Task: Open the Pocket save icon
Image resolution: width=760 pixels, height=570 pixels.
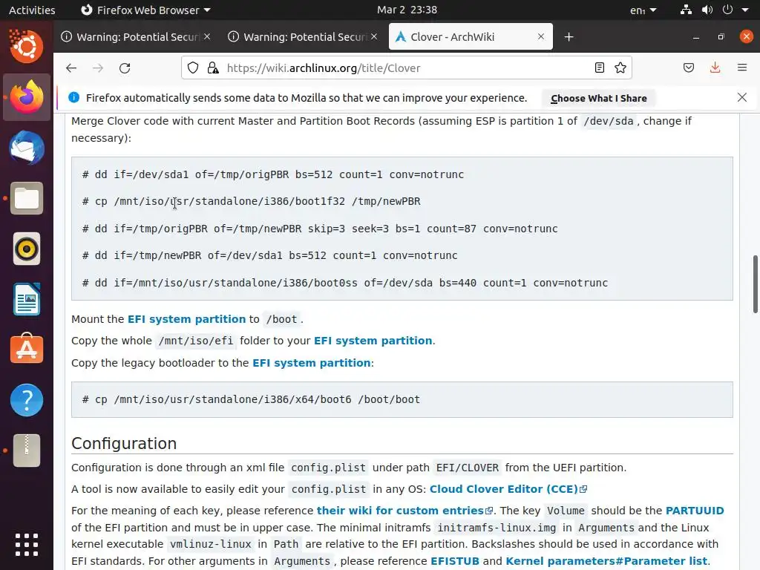Action: click(689, 68)
